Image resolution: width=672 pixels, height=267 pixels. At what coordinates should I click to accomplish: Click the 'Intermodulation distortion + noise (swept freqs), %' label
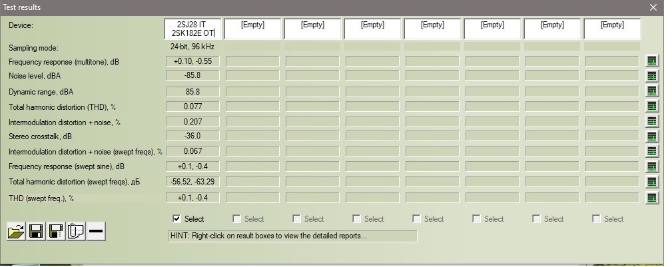pyautogui.click(x=86, y=152)
